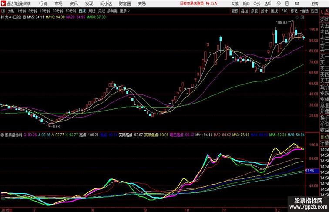Click the red L icon at right edge
Image resolution: width=329 pixels, height=212 pixels.
click(x=322, y=12)
